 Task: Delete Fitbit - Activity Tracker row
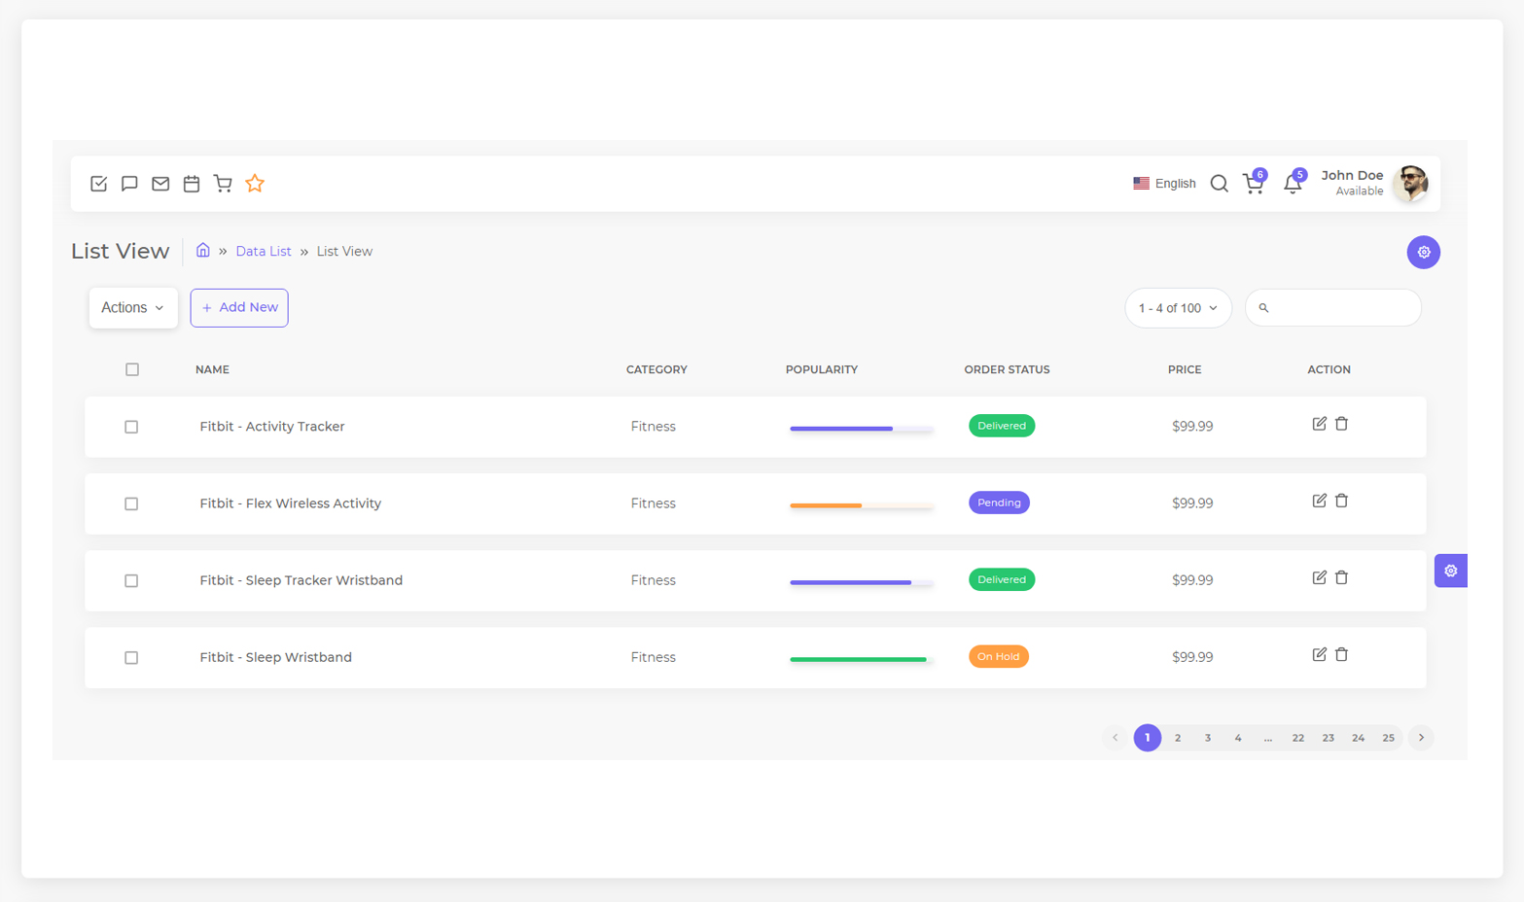(1341, 424)
